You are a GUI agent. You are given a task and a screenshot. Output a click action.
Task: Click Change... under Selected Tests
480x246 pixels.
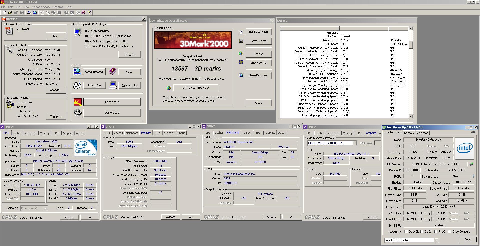pyautogui.click(x=56, y=90)
